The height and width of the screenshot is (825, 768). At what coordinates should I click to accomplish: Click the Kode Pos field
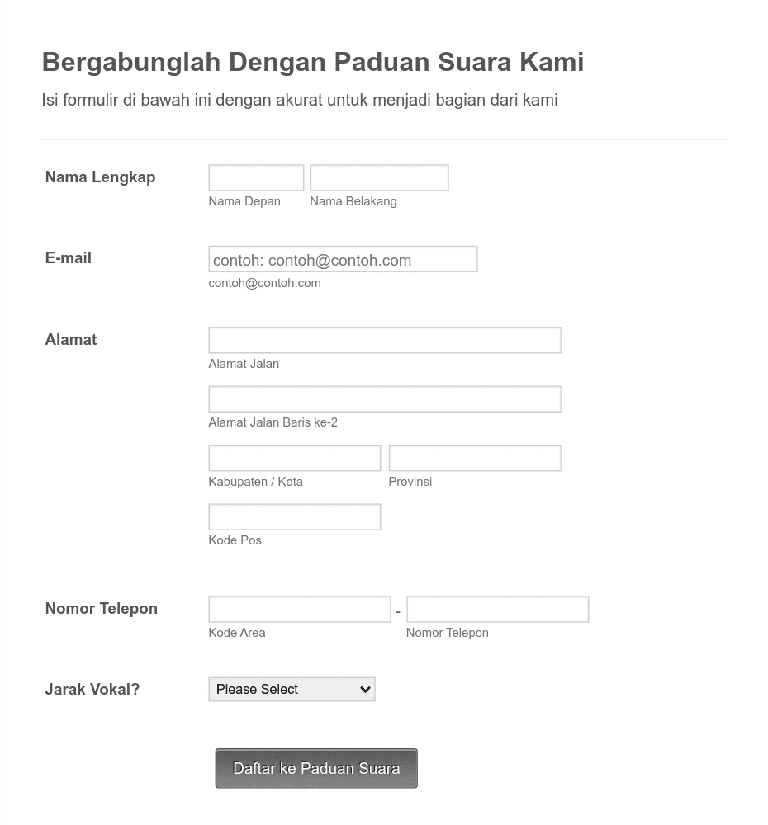[x=295, y=517]
